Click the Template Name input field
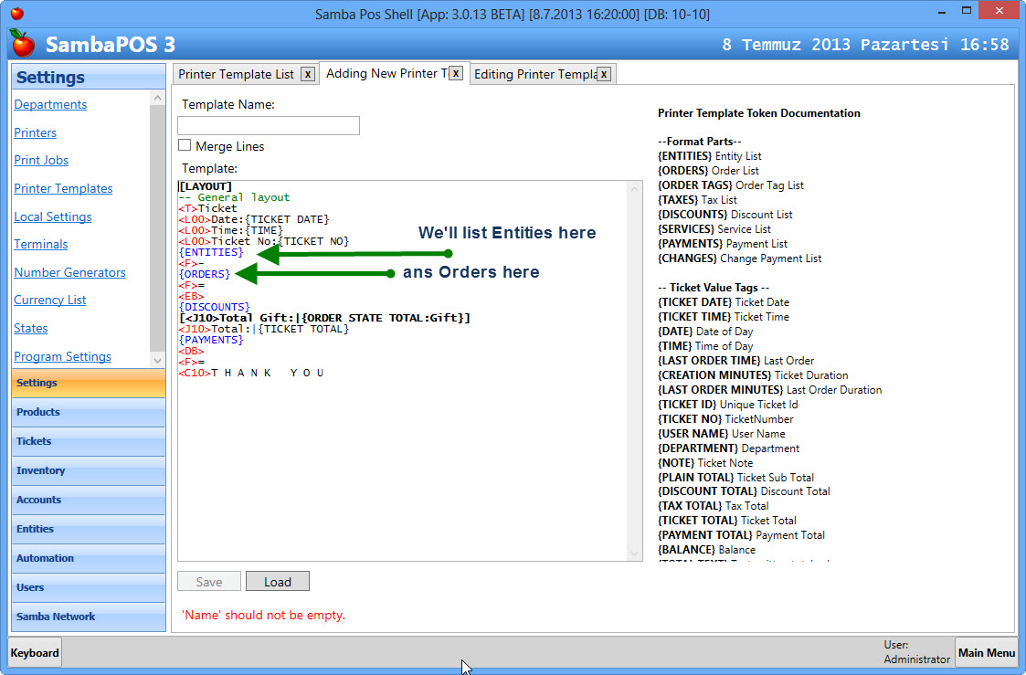 269,125
